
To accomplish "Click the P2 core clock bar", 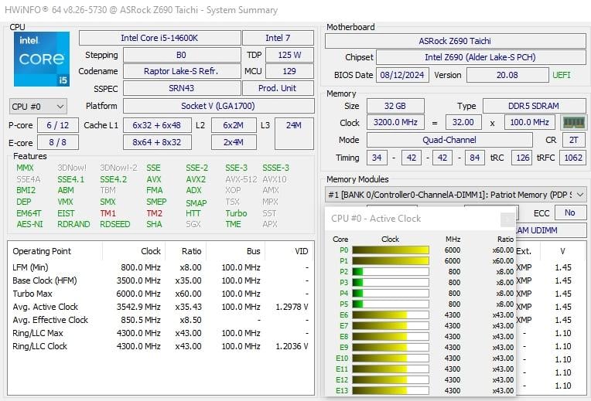I will (x=391, y=272).
